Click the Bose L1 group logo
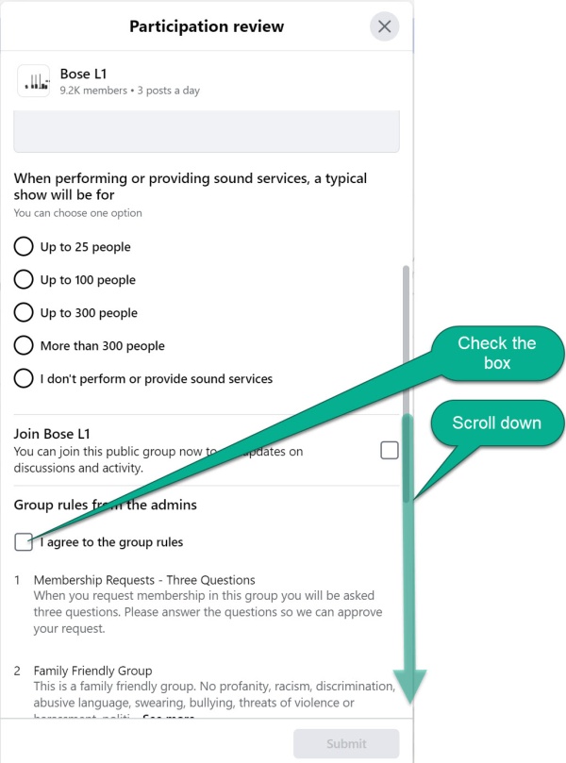This screenshot has height=763, width=566. (34, 81)
